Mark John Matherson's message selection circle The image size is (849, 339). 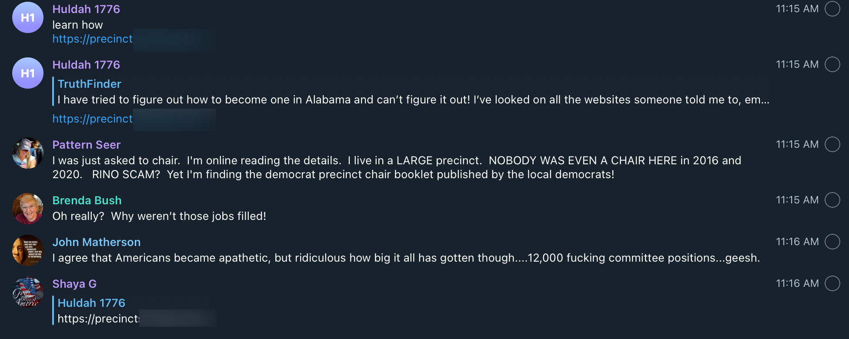coord(832,242)
